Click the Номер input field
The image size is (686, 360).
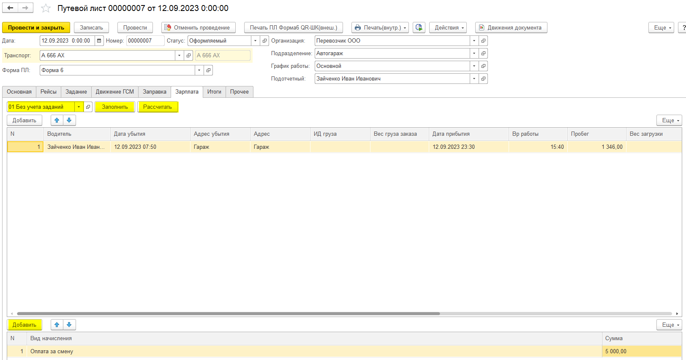pyautogui.click(x=145, y=41)
